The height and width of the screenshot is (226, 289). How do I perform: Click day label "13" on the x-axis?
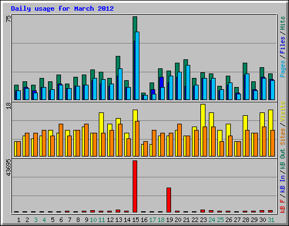tap(119, 220)
